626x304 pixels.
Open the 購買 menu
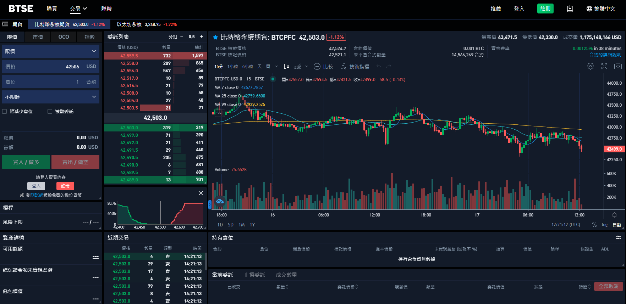52,9
